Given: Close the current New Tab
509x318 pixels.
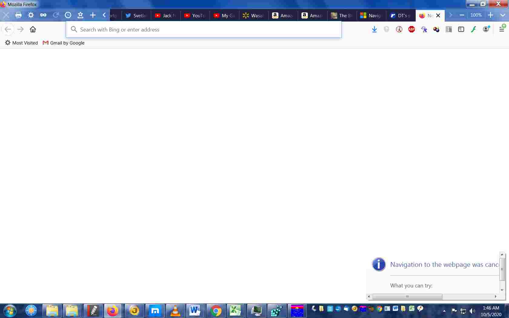Looking at the screenshot, I should [438, 15].
